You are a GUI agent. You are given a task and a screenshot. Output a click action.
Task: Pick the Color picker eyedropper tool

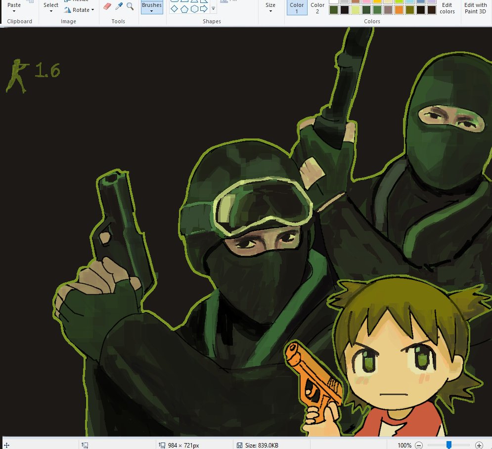[x=119, y=6]
